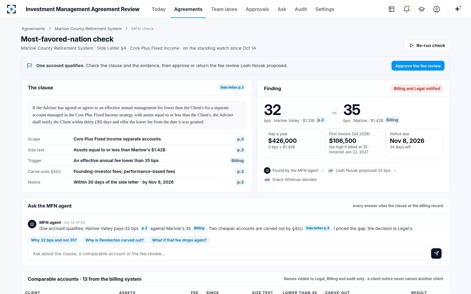Screen dimensions: 471x294
Task: Open the Side letter p.3 citation in the agent message
Action: (317, 228)
